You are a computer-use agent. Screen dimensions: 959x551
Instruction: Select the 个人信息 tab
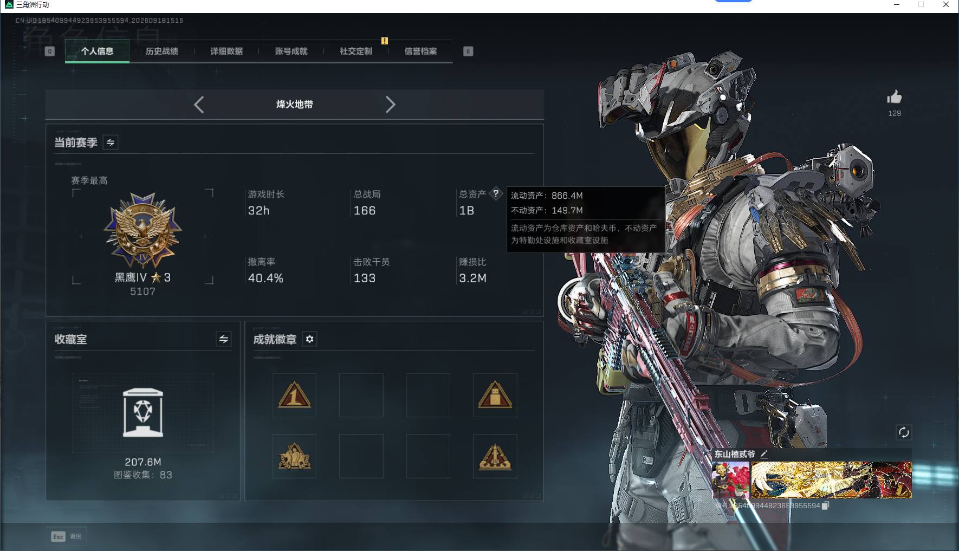97,51
